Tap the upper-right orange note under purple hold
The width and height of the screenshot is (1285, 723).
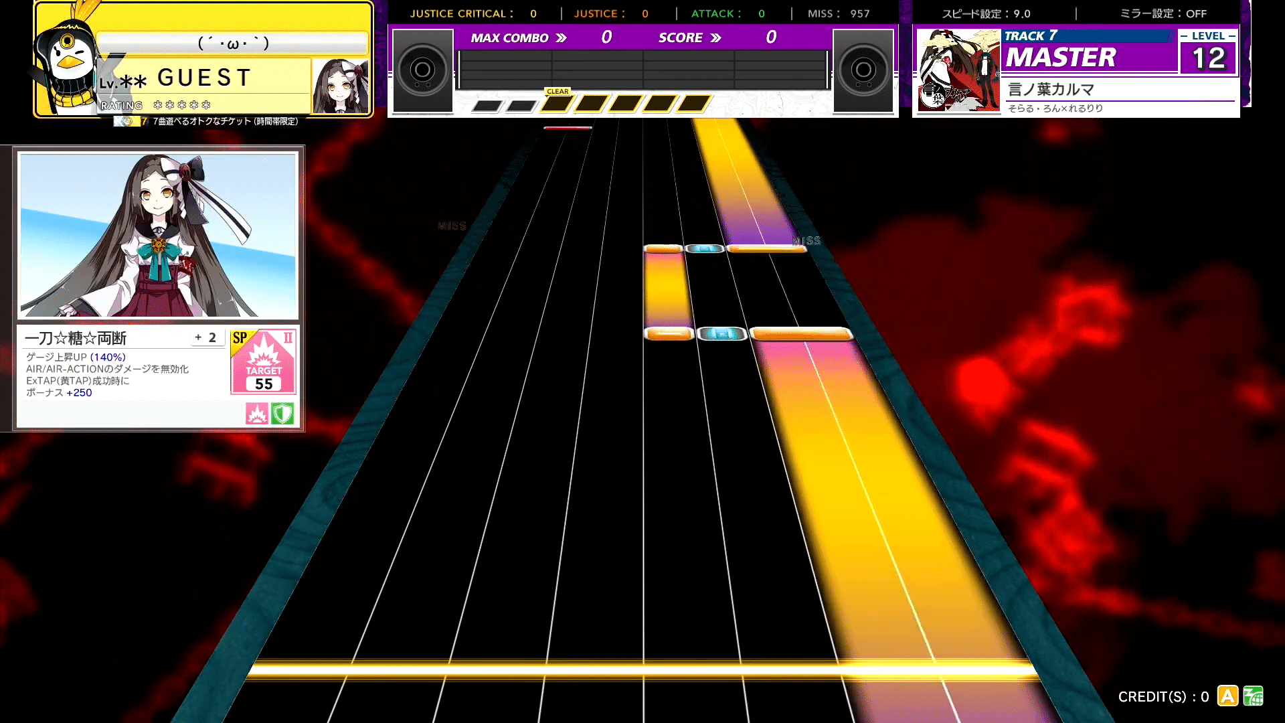coord(766,248)
